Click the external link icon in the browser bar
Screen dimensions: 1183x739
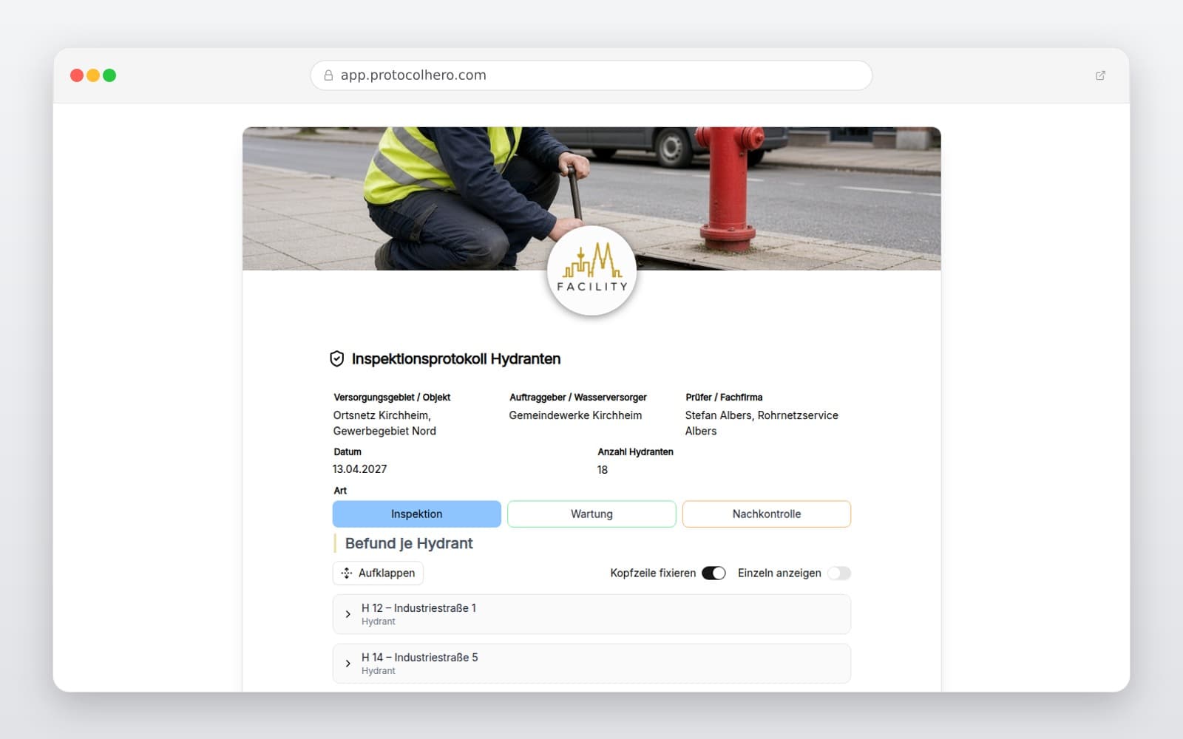1100,75
